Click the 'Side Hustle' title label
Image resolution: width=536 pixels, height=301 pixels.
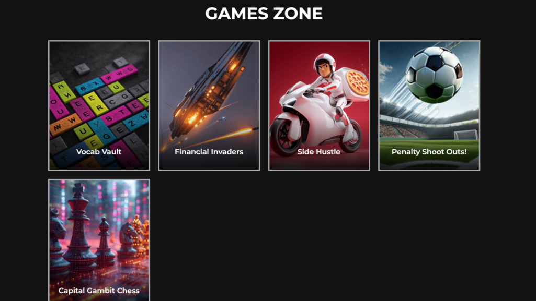[318, 152]
